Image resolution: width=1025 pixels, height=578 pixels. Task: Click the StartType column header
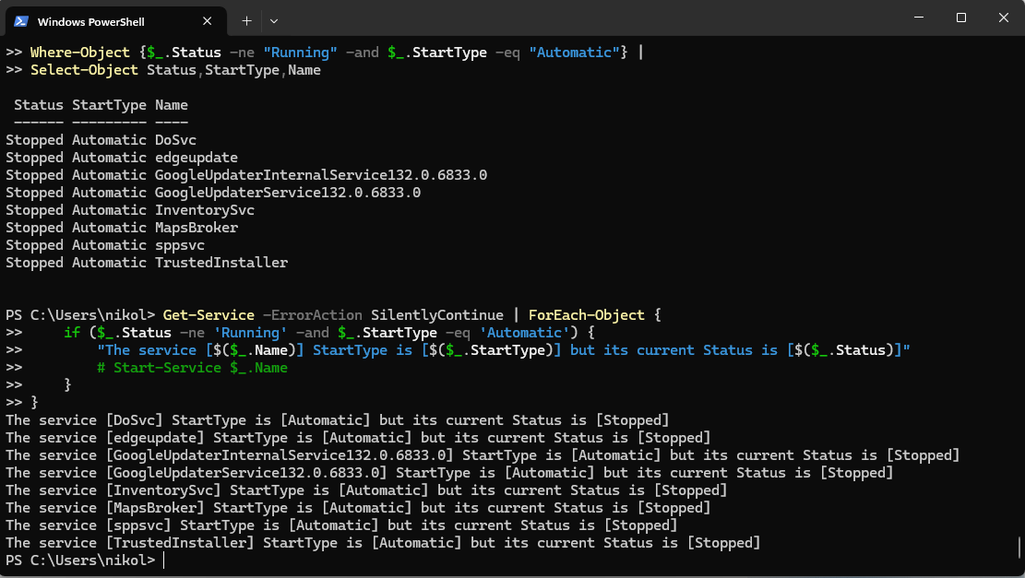[x=109, y=105]
